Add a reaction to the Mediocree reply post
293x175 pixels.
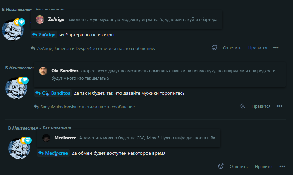pyautogui.click(x=221, y=166)
